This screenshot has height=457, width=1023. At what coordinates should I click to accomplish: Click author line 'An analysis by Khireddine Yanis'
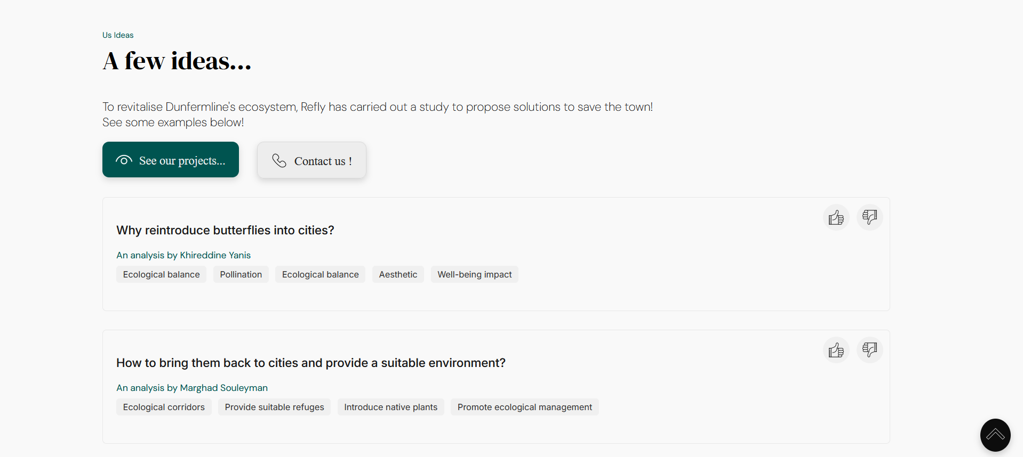tap(183, 255)
